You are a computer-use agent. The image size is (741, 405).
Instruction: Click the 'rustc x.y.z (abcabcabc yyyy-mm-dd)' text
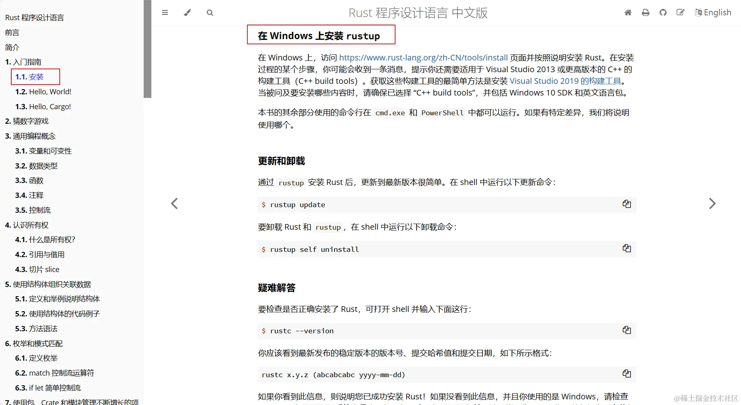coord(333,375)
